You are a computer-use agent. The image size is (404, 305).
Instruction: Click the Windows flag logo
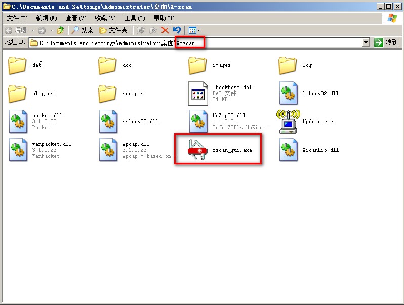[392, 18]
